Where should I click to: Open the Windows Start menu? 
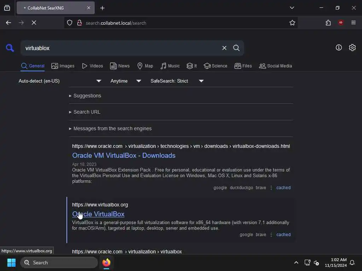11,263
